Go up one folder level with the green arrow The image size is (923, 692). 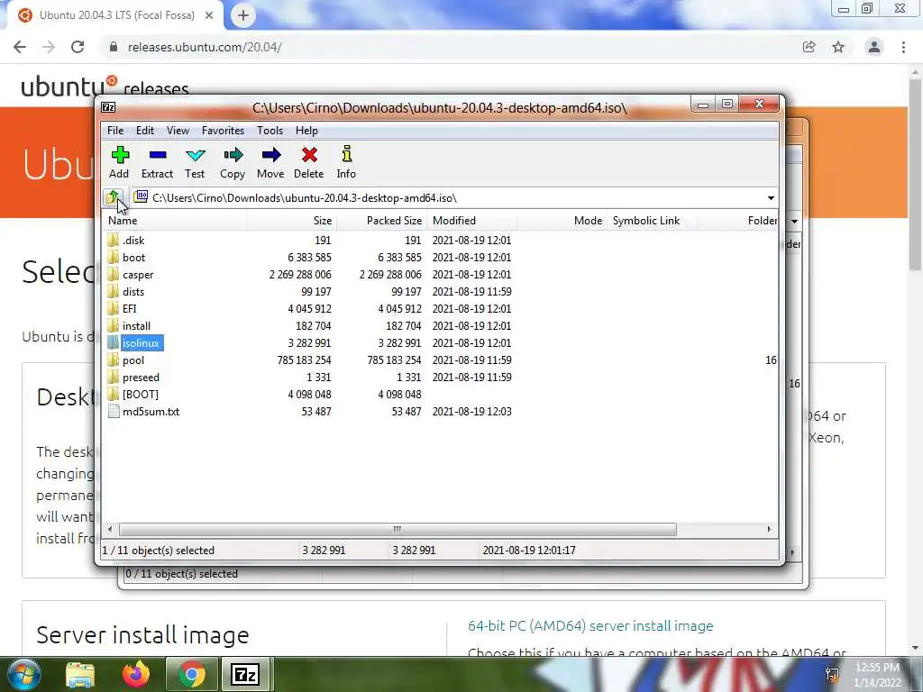(x=113, y=197)
